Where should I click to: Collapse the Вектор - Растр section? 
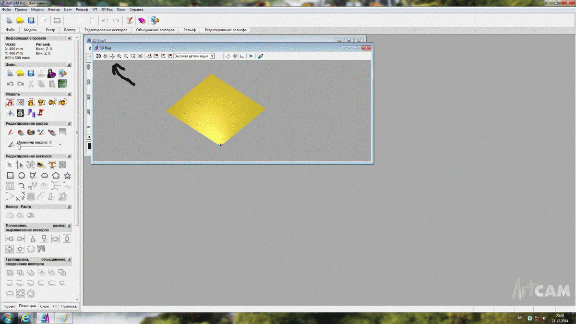click(70, 206)
